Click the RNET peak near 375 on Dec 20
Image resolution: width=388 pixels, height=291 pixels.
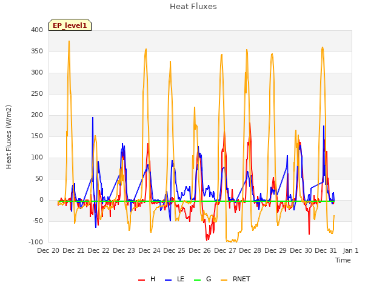tap(69, 41)
